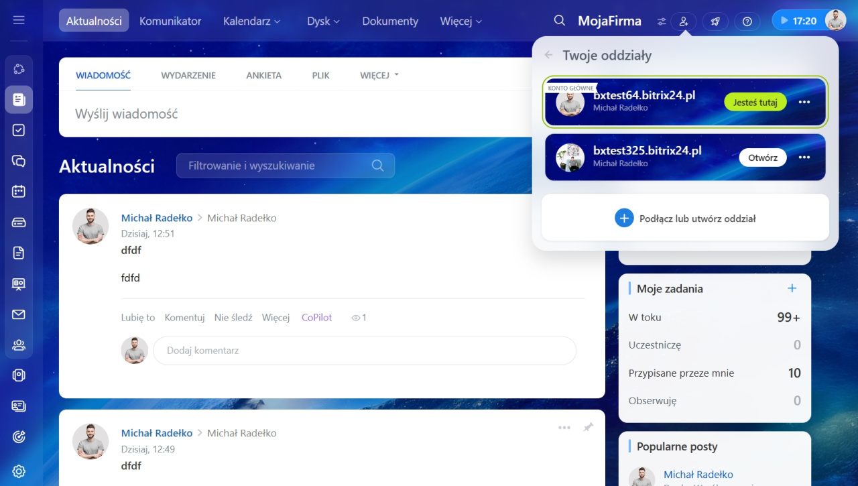The width and height of the screenshot is (858, 486).
Task: Expand the Kalendarz dropdown menu
Action: tap(251, 21)
